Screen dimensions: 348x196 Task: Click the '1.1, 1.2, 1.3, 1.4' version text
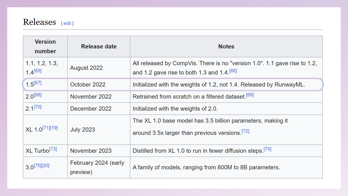42,68
